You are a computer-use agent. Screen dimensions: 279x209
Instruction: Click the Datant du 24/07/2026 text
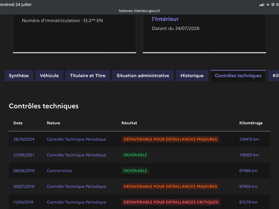(x=176, y=29)
